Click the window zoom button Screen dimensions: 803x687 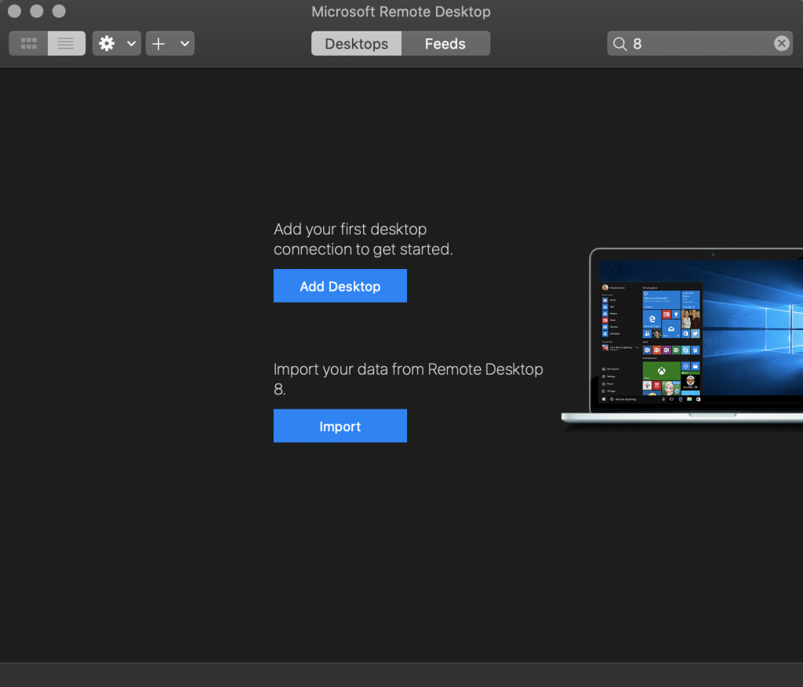point(60,11)
